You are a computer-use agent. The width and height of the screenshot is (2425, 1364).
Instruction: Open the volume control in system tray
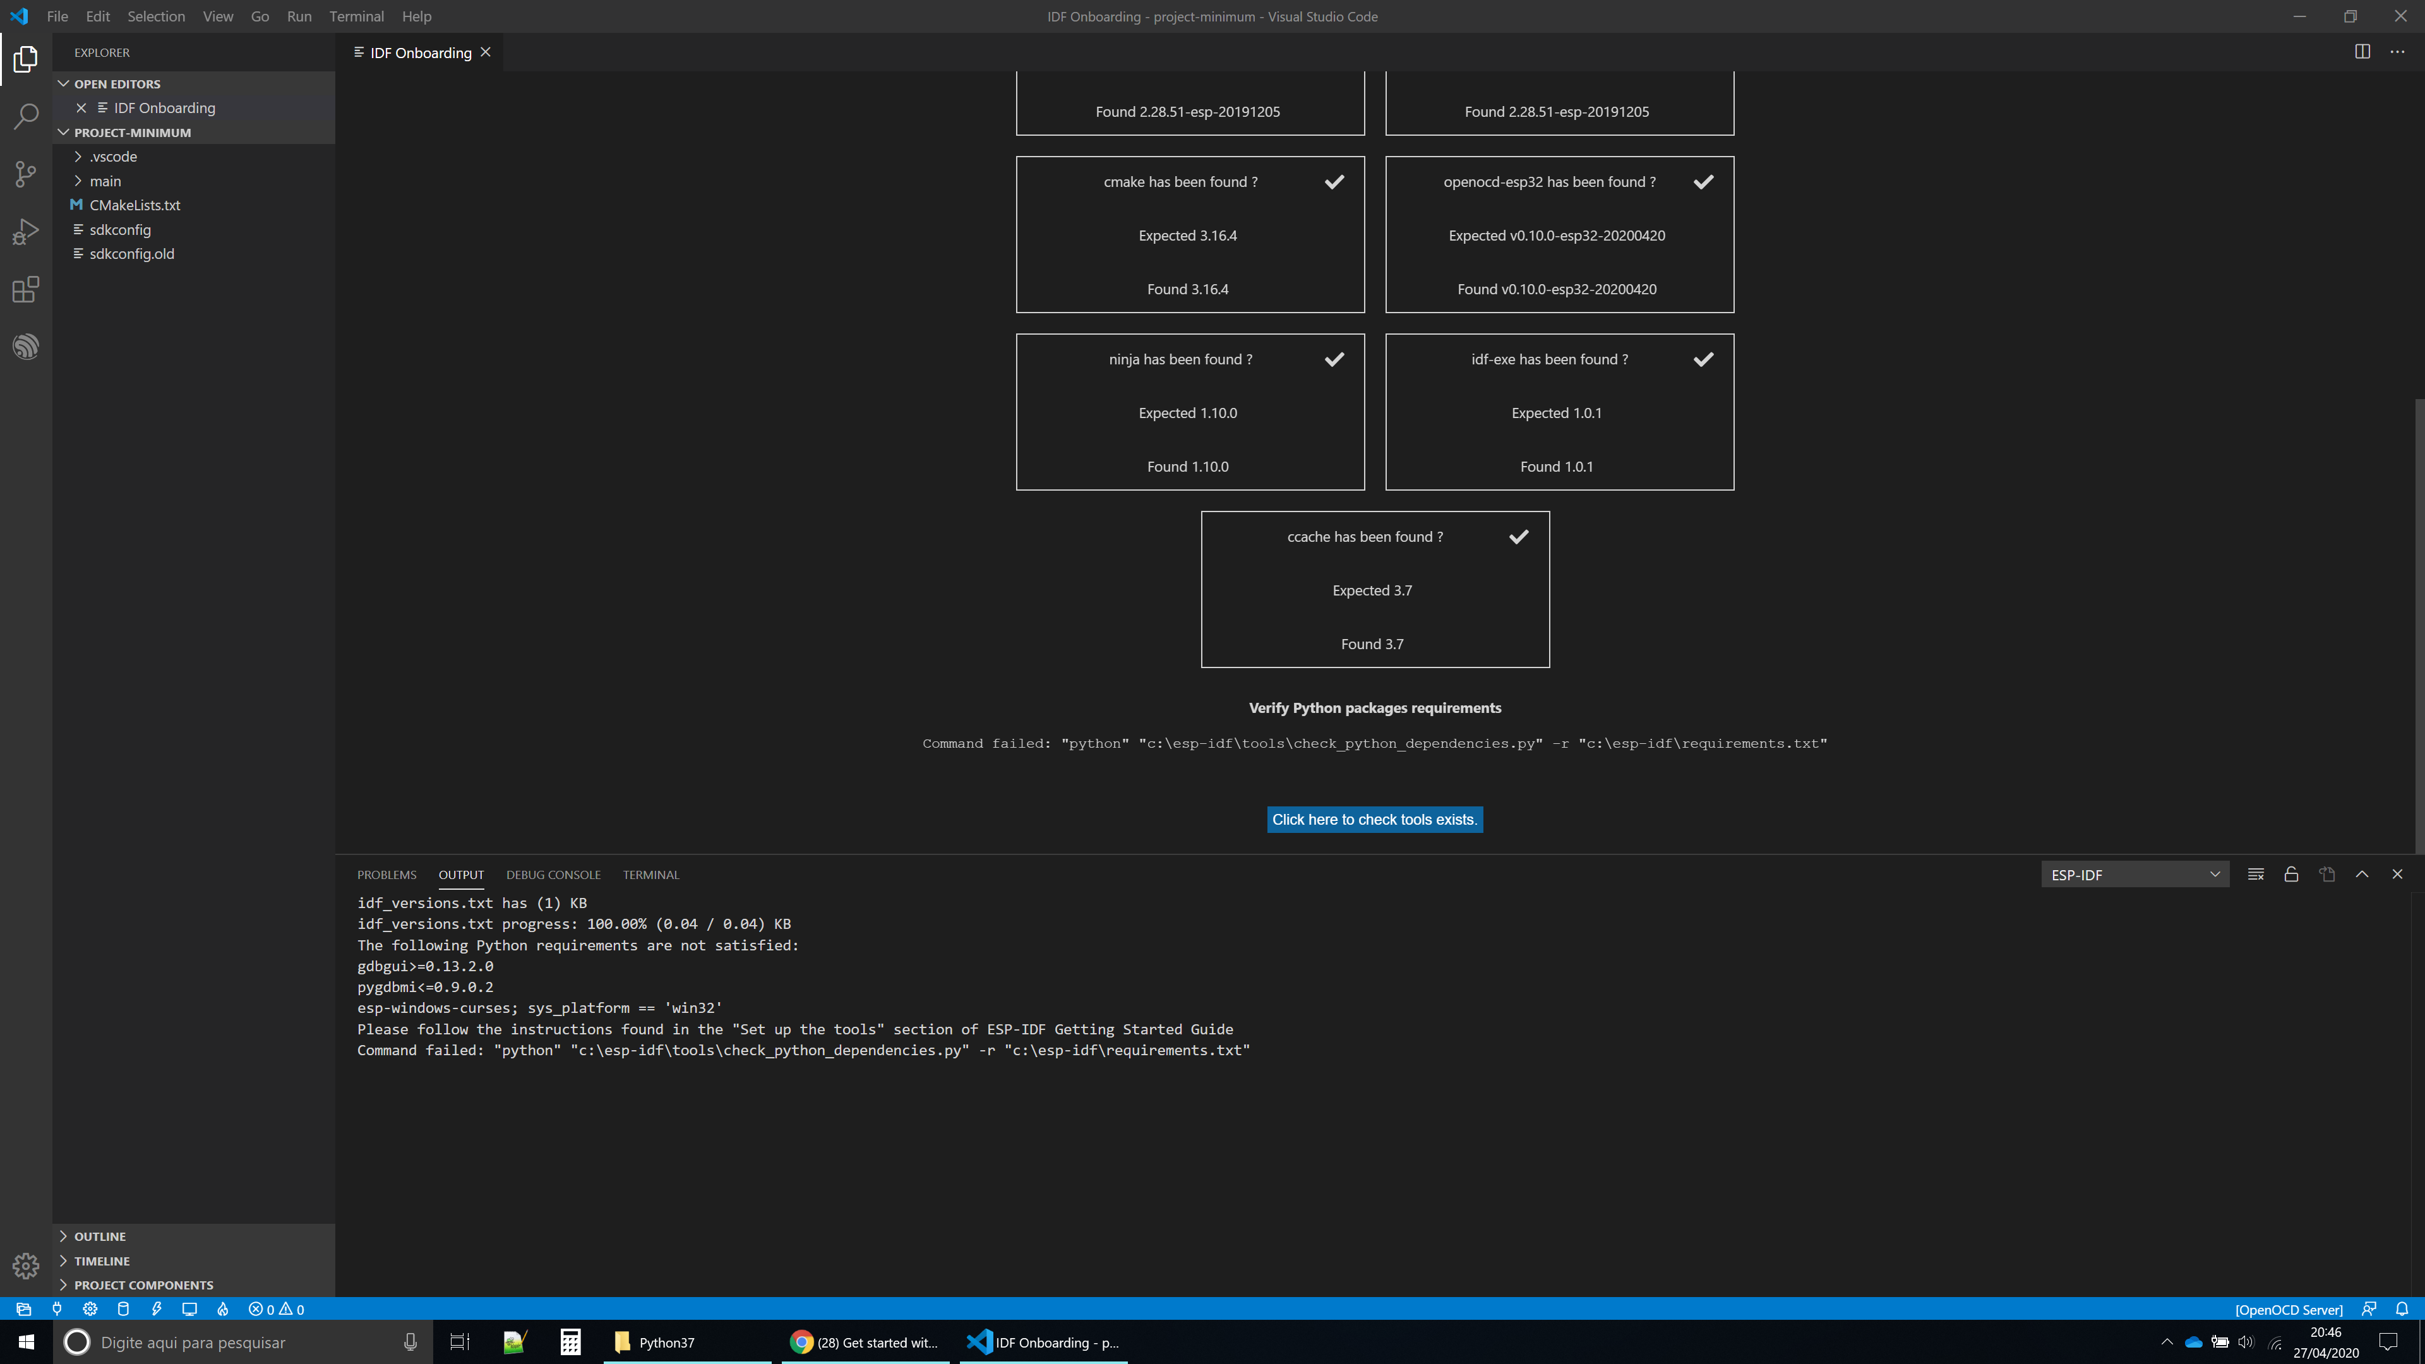point(2246,1341)
